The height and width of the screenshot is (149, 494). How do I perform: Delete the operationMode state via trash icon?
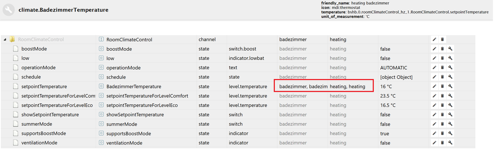click(x=443, y=68)
